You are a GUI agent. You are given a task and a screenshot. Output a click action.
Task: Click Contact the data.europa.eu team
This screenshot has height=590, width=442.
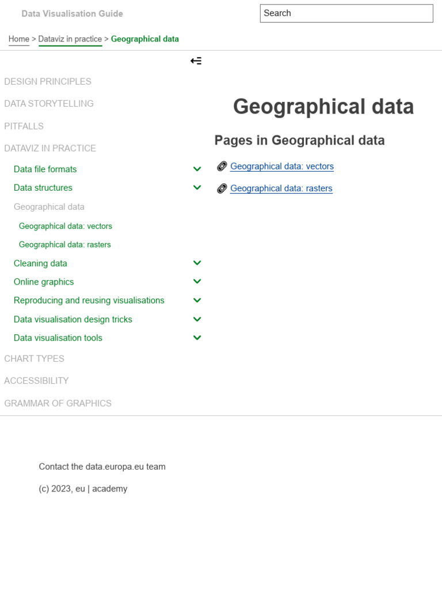(102, 467)
